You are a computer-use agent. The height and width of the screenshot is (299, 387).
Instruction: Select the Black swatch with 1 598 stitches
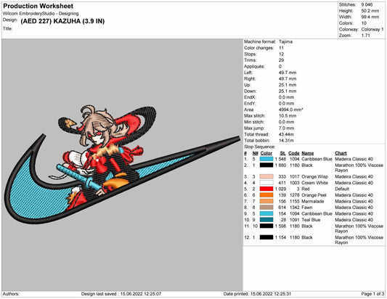[x=266, y=226]
